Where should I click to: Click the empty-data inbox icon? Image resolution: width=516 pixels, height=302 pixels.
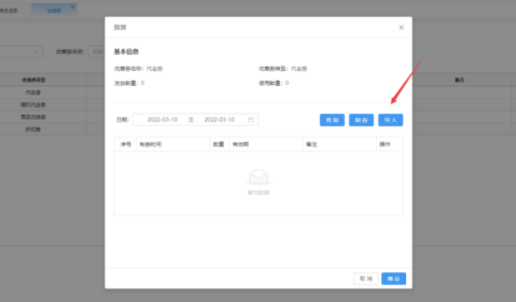(x=258, y=177)
